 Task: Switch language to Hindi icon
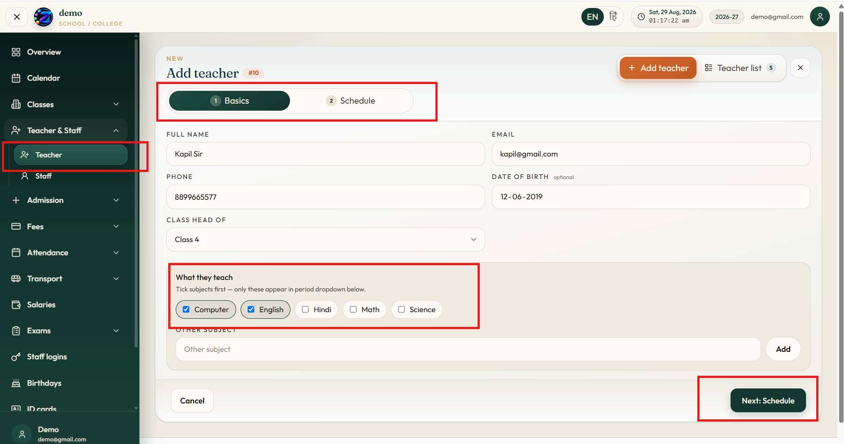613,17
